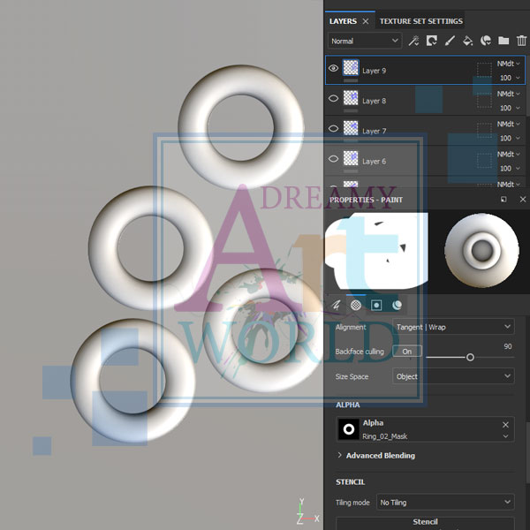Click the smart material icon in Layers toolbar
Viewport: 530px width, 530px height.
point(486,41)
